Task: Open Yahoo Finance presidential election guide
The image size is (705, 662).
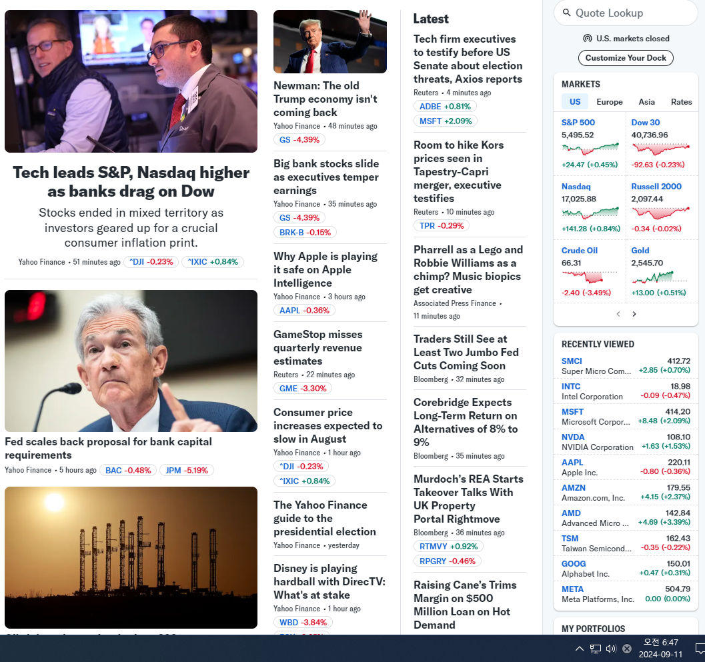Action: tap(325, 518)
